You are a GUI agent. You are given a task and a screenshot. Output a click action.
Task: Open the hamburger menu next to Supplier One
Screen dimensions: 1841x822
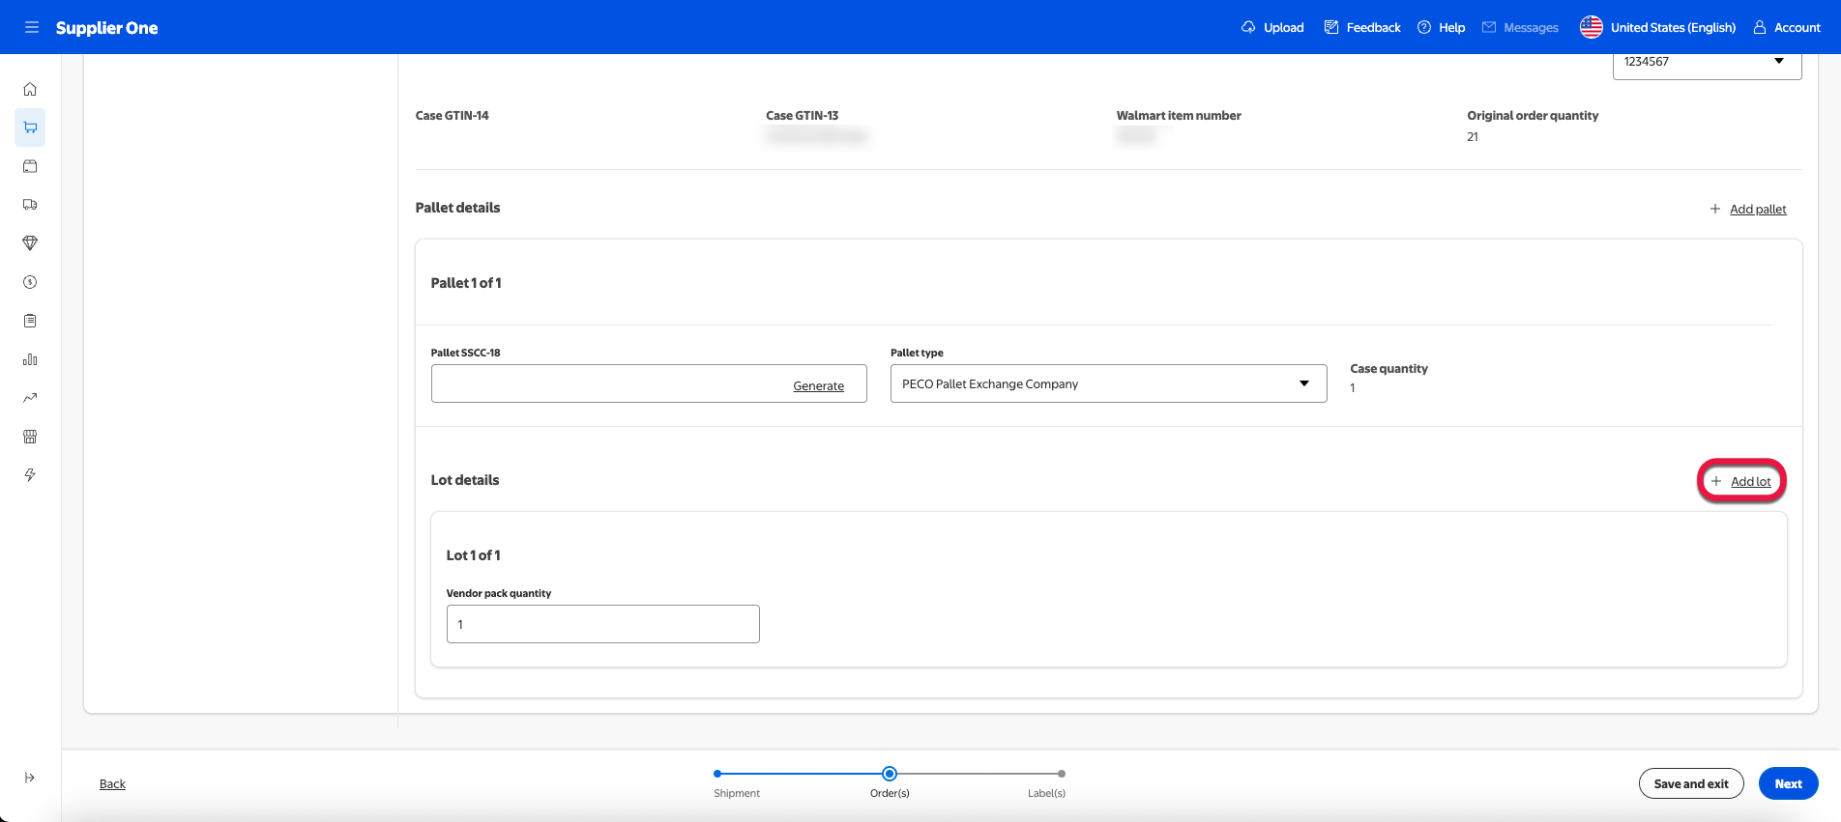click(31, 27)
